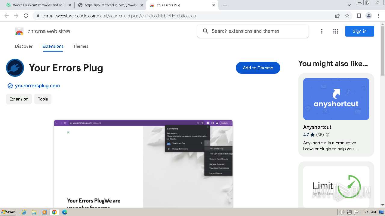Click the browser forward arrow
This screenshot has height=216, width=385.
pyautogui.click(x=16, y=16)
